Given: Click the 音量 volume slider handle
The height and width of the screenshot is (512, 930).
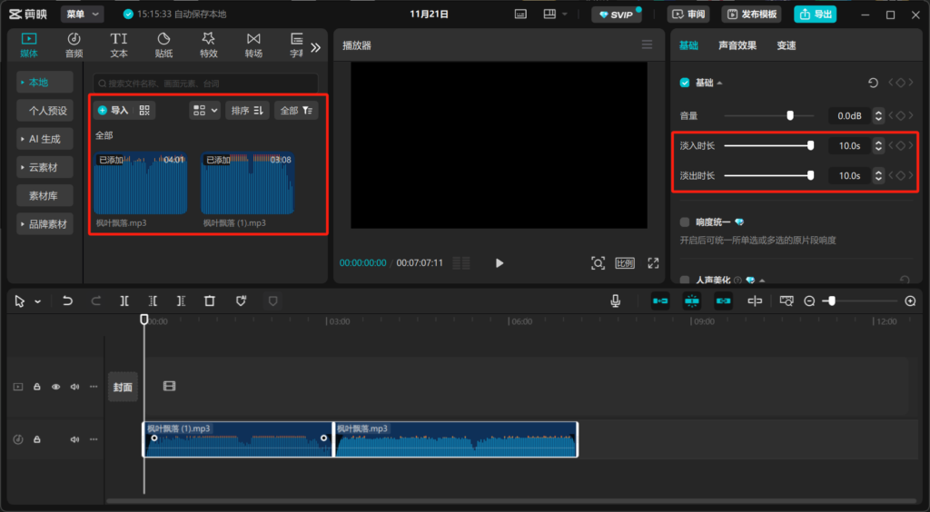Looking at the screenshot, I should point(790,115).
